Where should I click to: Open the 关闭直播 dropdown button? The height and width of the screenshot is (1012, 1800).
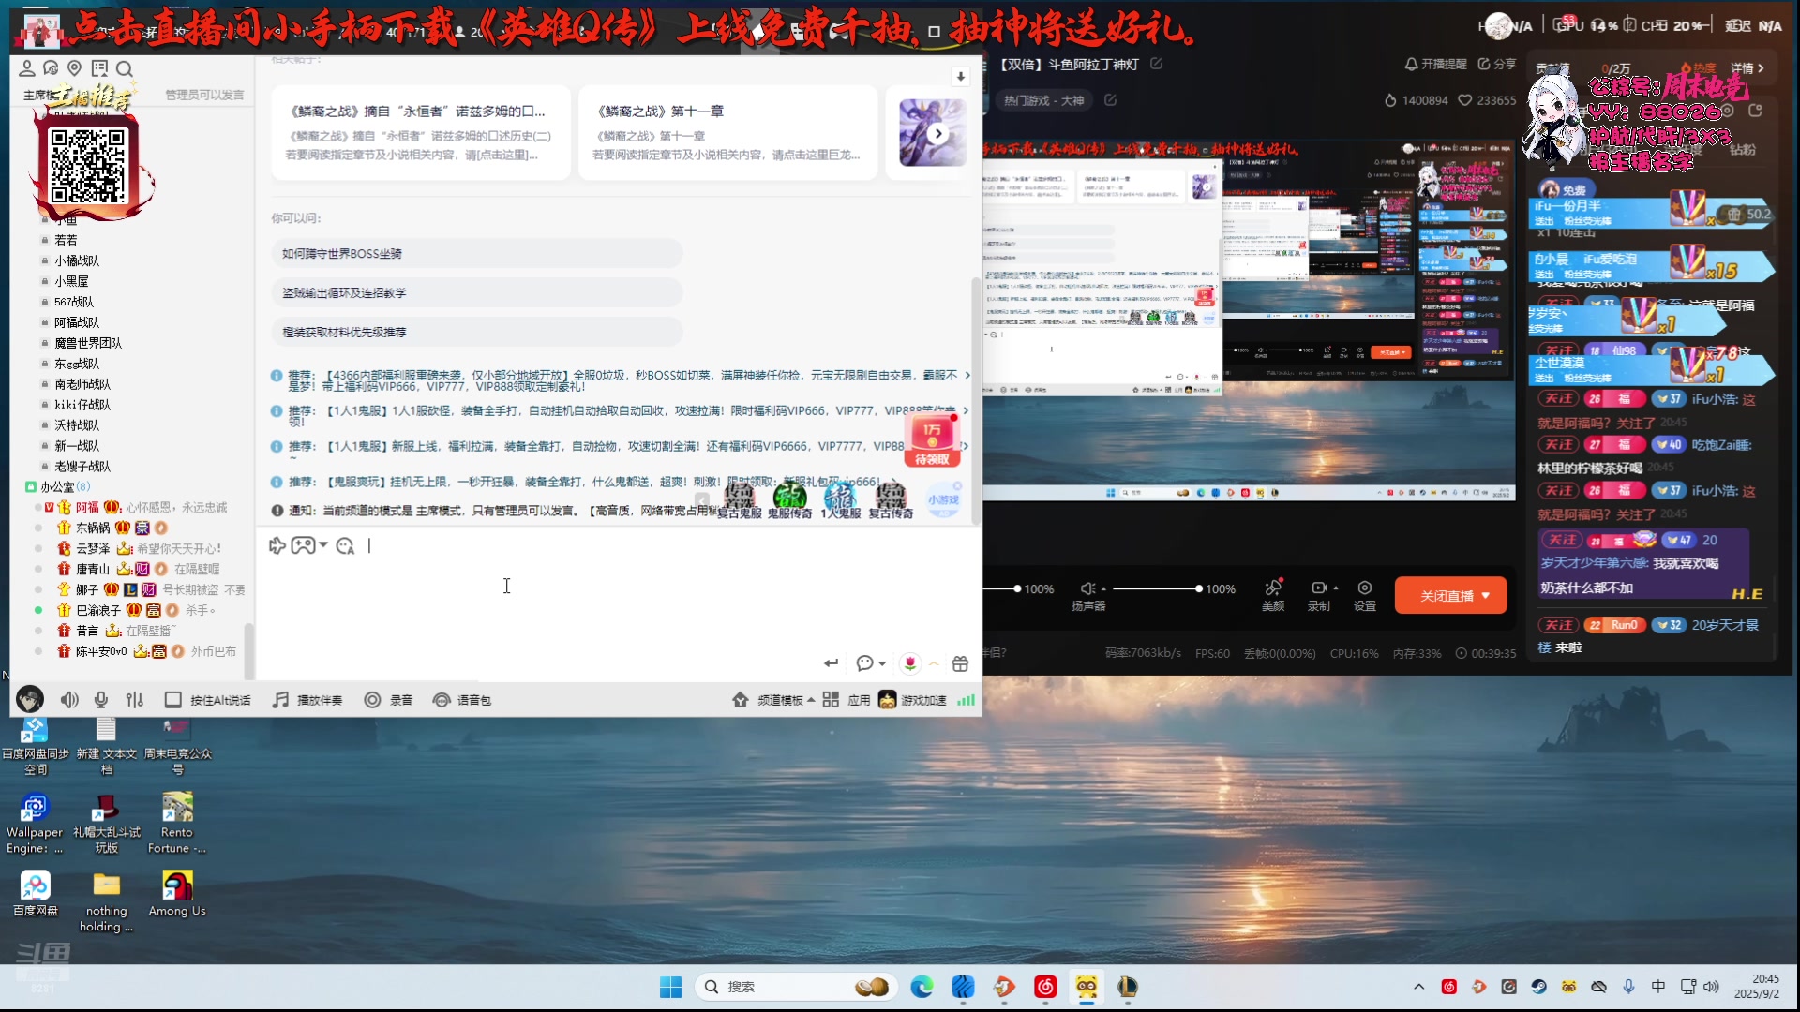pyautogui.click(x=1450, y=596)
